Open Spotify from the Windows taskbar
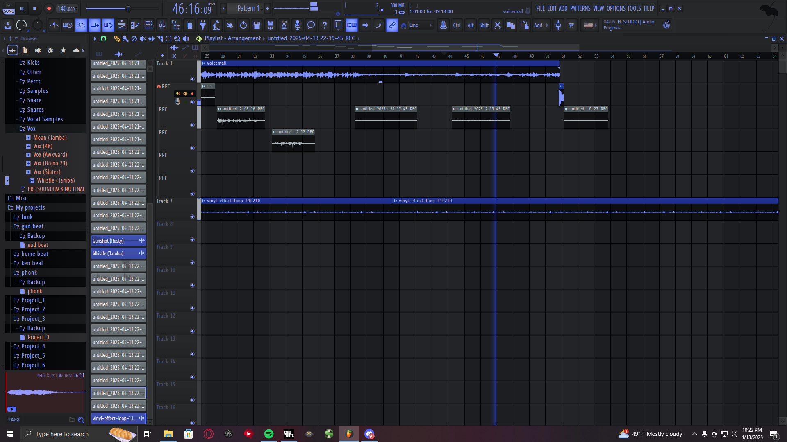This screenshot has width=787, height=442. pyautogui.click(x=269, y=434)
